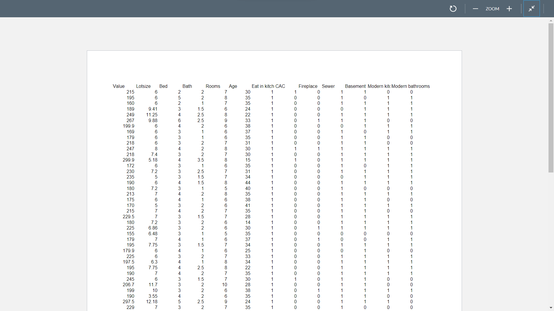
Task: Click the ZOOM label in the toolbar
Action: click(492, 9)
